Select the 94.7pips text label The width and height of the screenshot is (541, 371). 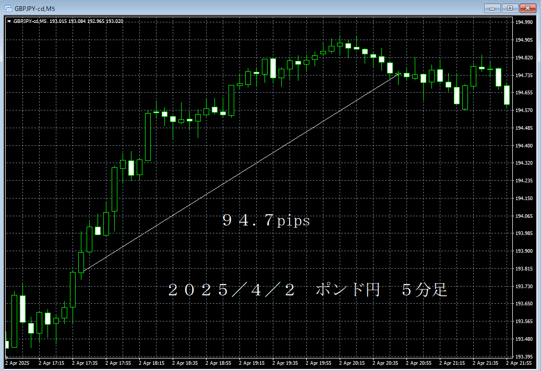[x=266, y=221]
